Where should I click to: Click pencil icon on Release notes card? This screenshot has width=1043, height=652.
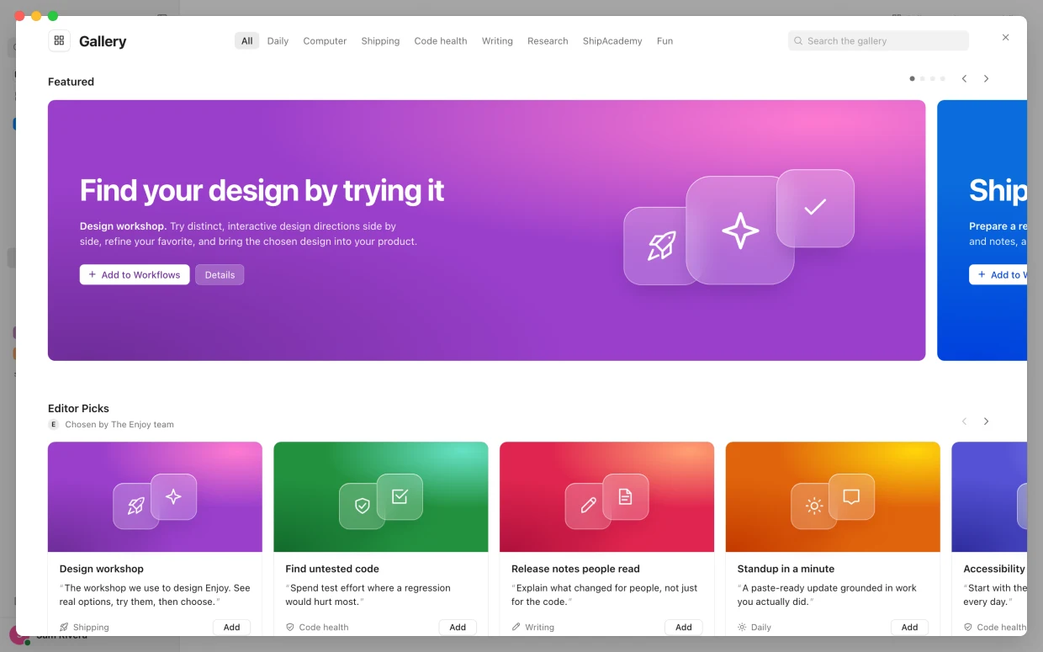[588, 506]
